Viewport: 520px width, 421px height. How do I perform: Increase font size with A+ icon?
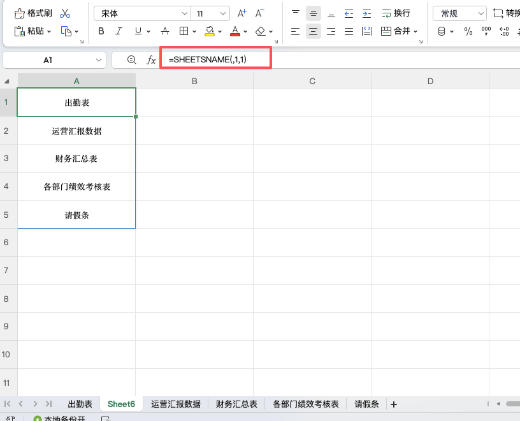(242, 13)
